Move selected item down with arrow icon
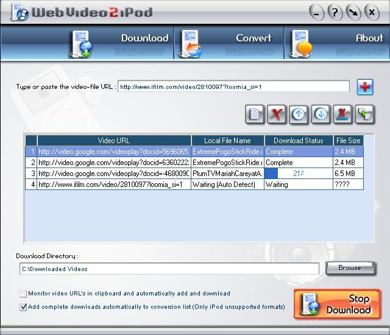 [x=321, y=115]
